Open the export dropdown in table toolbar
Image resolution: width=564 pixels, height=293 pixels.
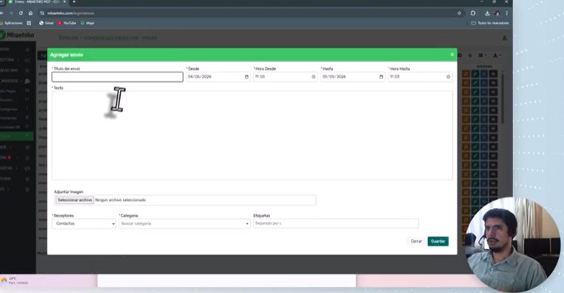497,55
